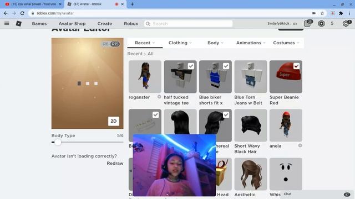Image resolution: width=355 pixels, height=199 pixels.
Task: Open anela costume settings gear
Action: (300, 145)
